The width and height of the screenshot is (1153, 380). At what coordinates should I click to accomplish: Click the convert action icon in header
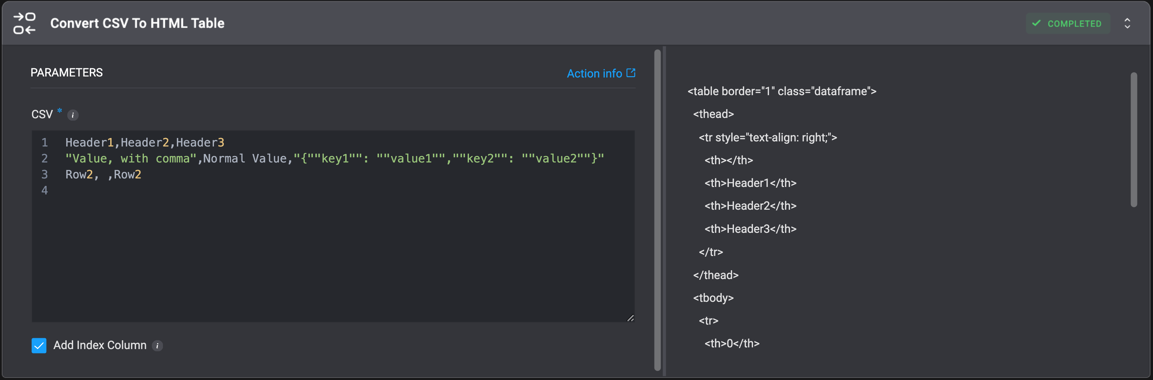coord(24,23)
